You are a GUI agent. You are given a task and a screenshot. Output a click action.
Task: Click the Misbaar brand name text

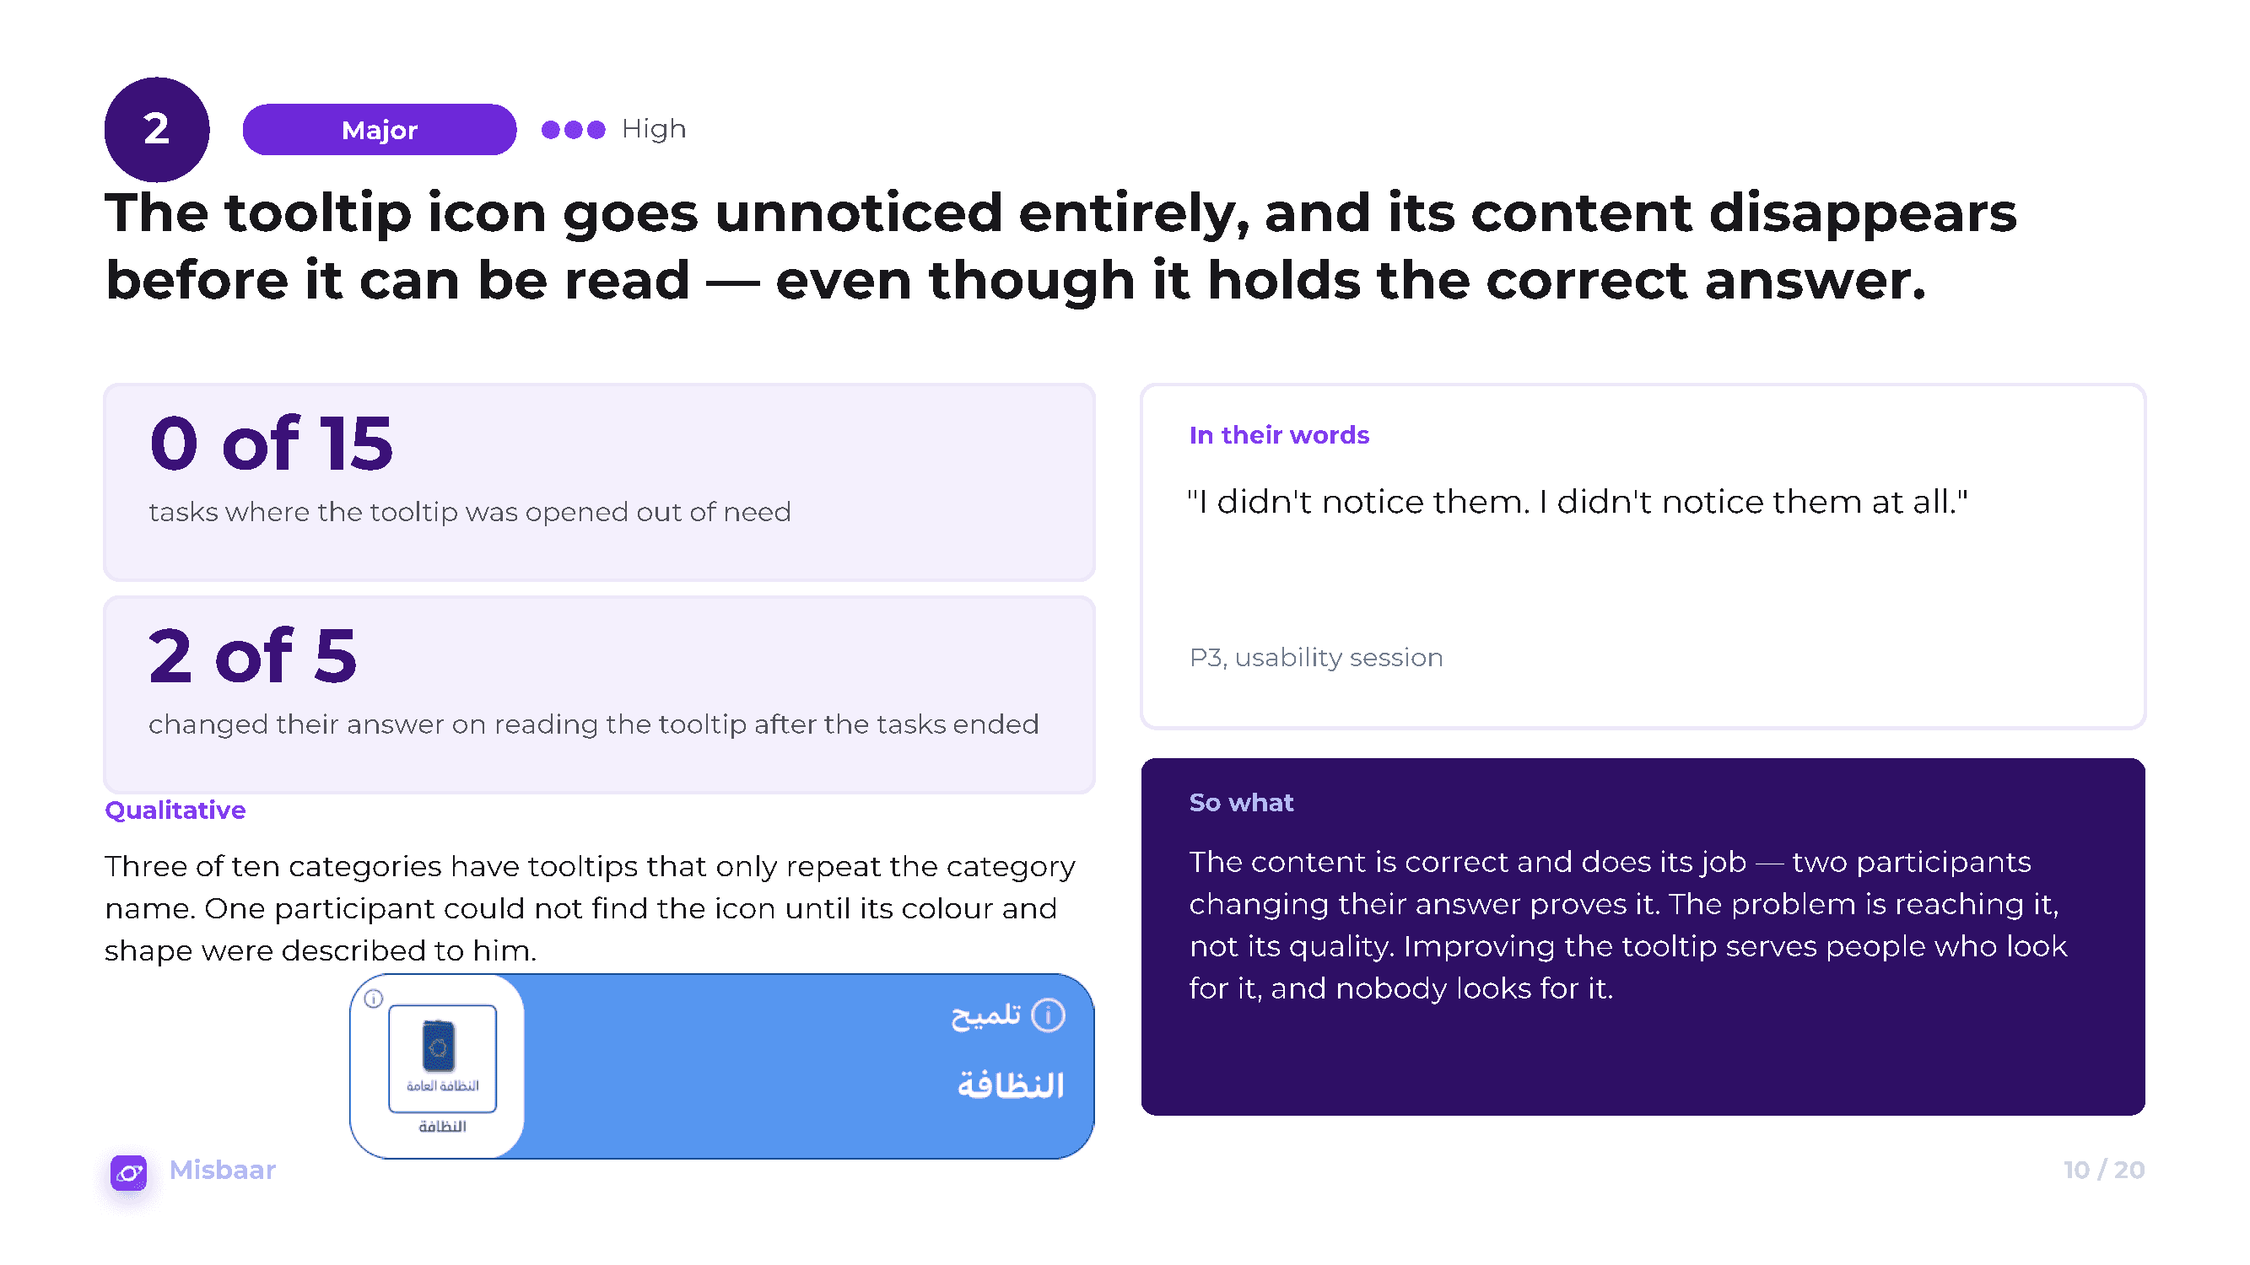pyautogui.click(x=222, y=1170)
